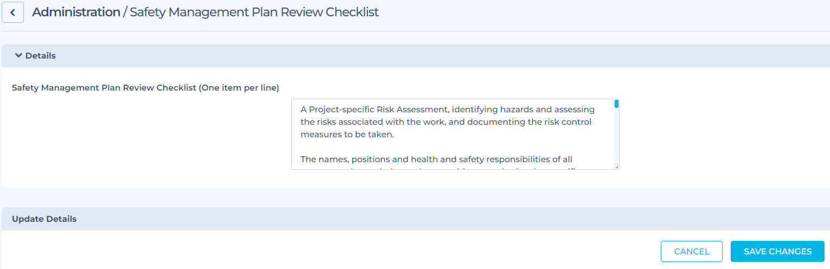Viewport: 830px width, 269px height.
Task: Open the Administration breadcrumb link
Action: [x=76, y=12]
